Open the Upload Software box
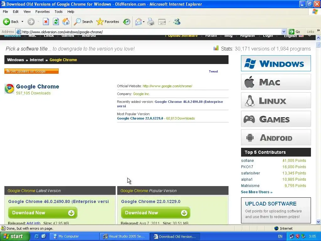This screenshot has height=241, width=321. pos(276,210)
